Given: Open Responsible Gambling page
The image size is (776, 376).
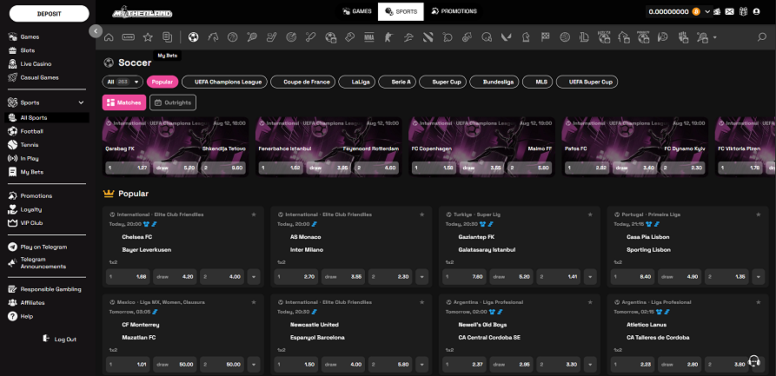Looking at the screenshot, I should (x=50, y=289).
